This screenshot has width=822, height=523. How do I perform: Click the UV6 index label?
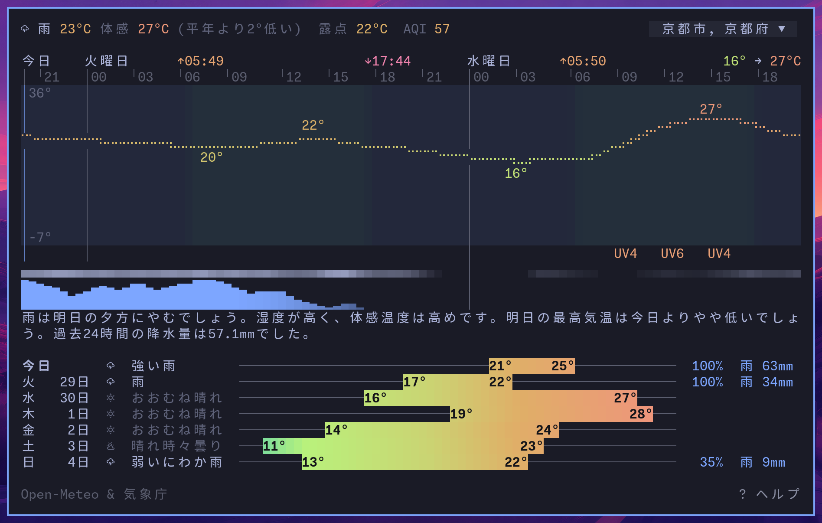(672, 254)
